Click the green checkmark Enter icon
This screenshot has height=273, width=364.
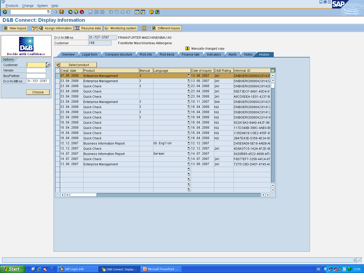pos(5,12)
